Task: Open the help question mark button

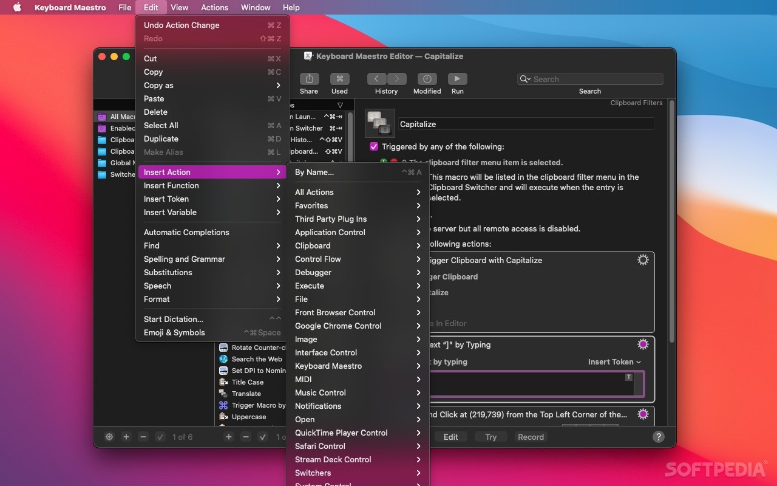Action: 658,437
